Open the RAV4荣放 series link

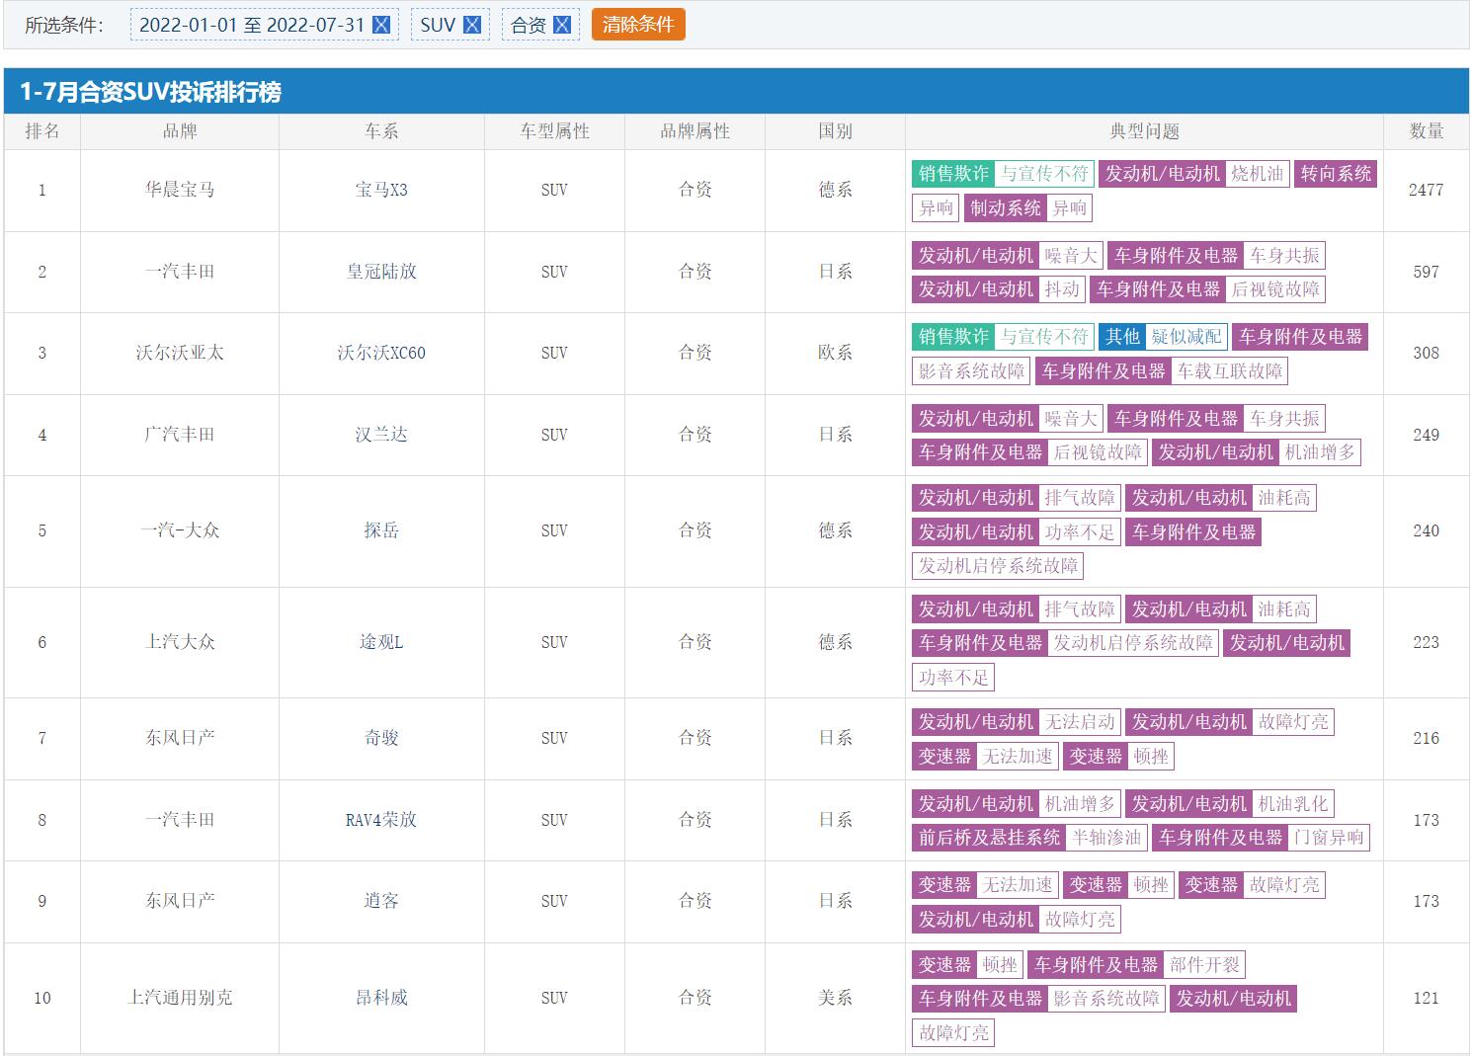point(381,820)
